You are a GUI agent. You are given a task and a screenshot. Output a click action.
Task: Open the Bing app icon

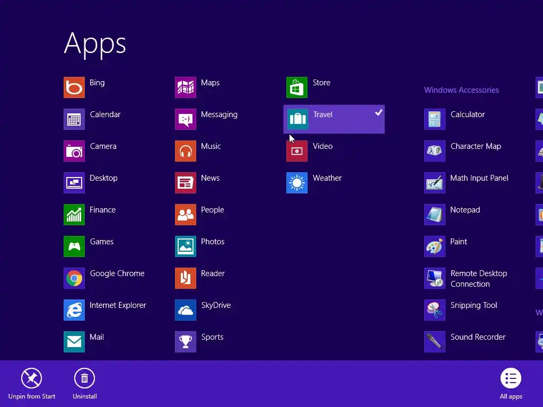(x=74, y=87)
